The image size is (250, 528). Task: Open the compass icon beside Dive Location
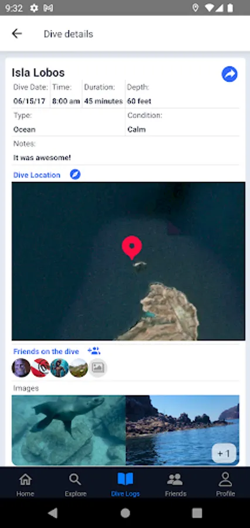pyautogui.click(x=76, y=174)
